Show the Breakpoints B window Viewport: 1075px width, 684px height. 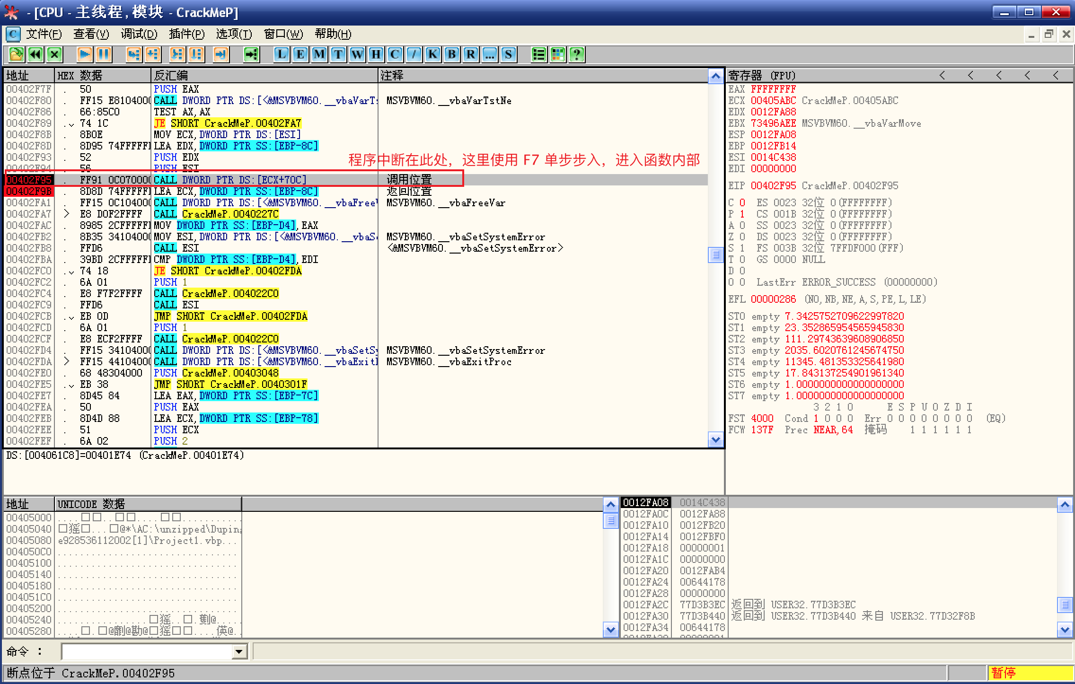452,54
